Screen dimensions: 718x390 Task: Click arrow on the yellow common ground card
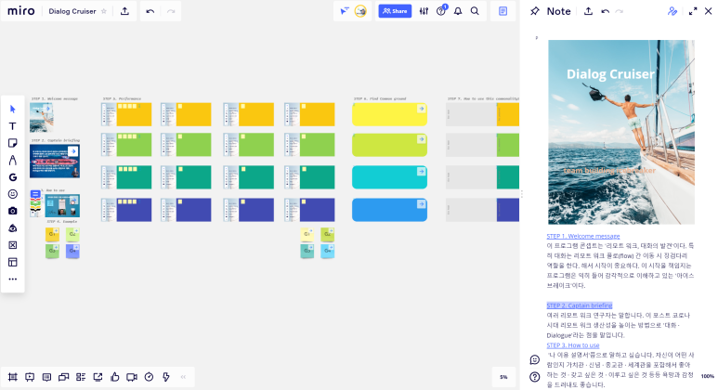click(422, 109)
